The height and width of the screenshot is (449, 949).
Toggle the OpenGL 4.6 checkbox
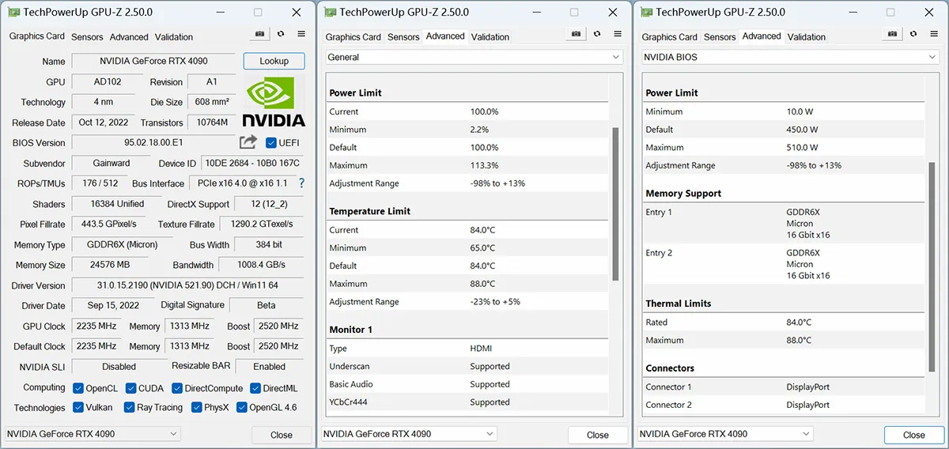click(241, 408)
